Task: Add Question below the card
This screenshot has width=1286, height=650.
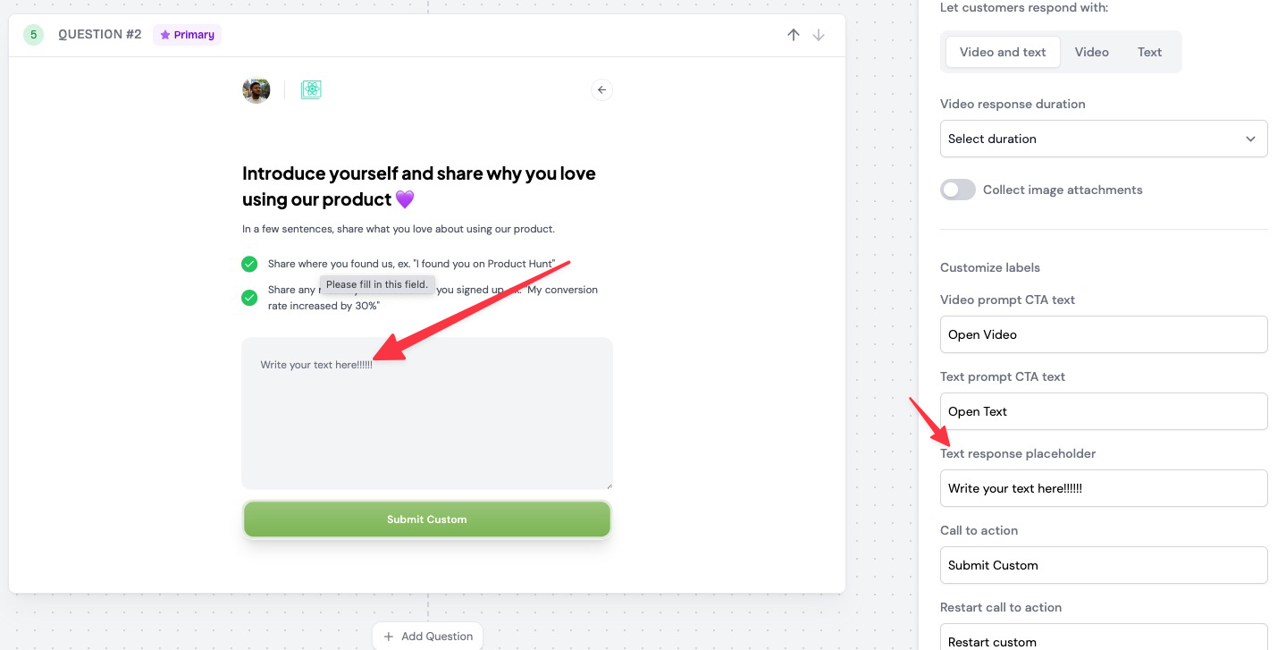Action: (428, 636)
